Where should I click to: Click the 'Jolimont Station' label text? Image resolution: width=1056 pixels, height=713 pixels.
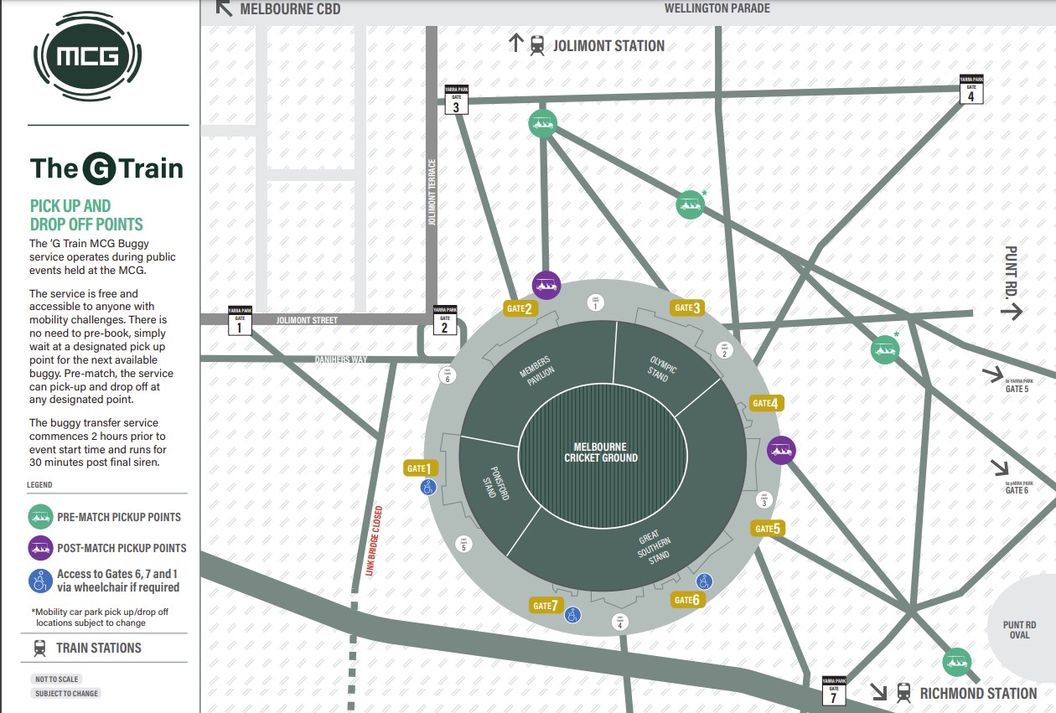[x=608, y=45]
